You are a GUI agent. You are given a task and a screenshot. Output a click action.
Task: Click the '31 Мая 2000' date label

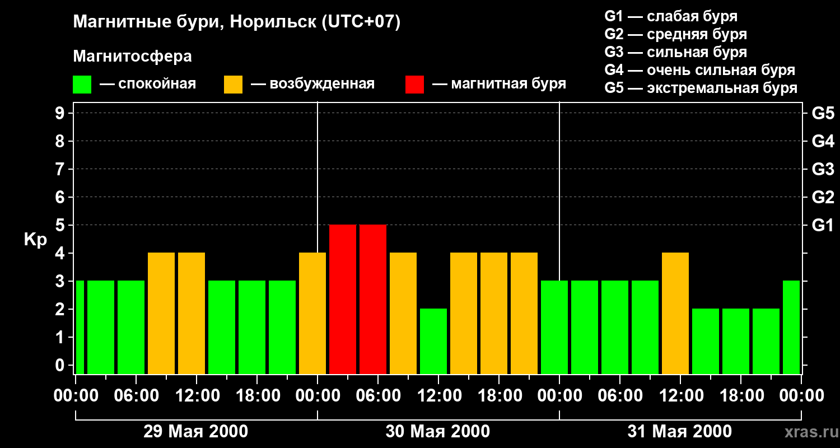tap(680, 431)
